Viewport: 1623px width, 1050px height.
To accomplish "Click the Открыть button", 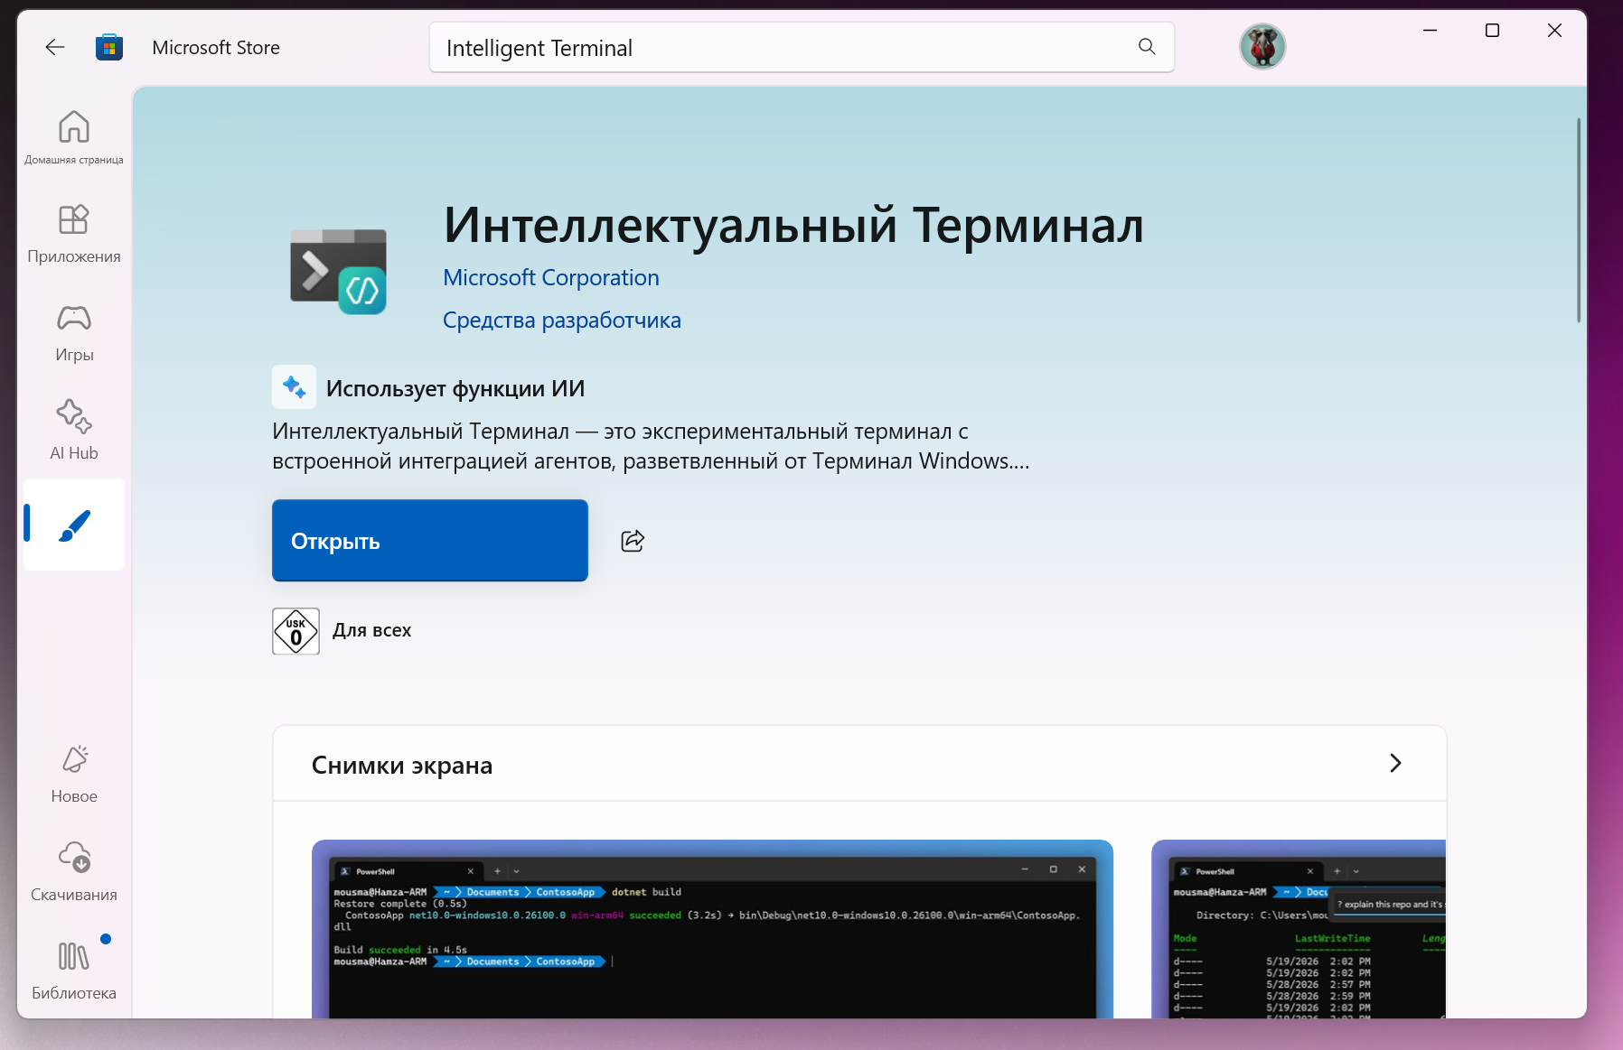I will [x=430, y=541].
